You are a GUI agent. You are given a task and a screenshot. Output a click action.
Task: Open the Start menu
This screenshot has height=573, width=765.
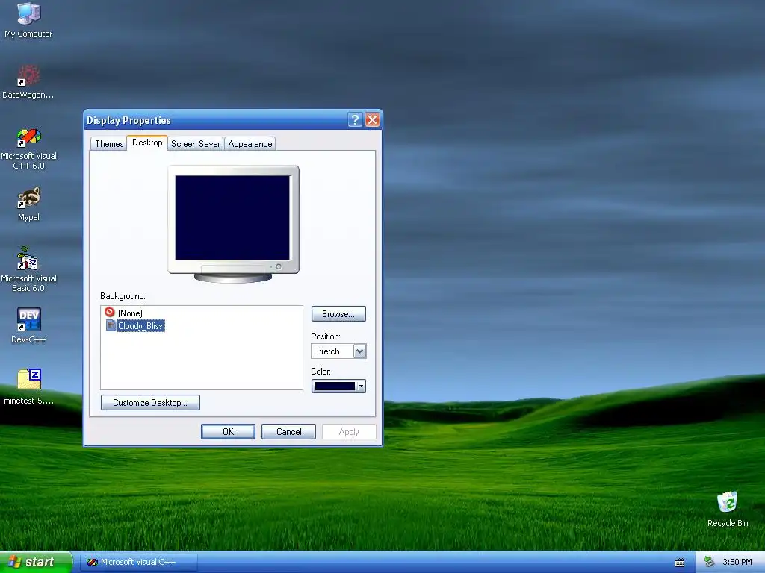(x=36, y=563)
